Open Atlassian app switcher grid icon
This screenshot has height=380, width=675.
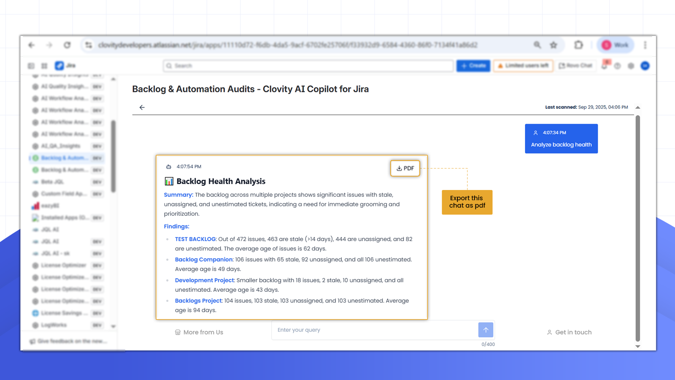pyautogui.click(x=44, y=66)
